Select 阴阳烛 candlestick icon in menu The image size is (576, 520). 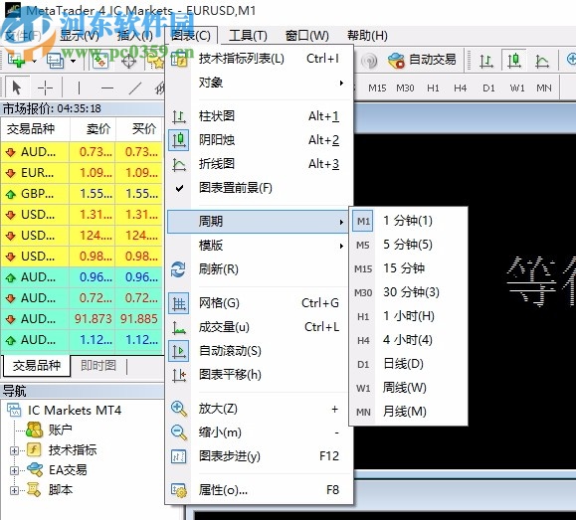(179, 140)
